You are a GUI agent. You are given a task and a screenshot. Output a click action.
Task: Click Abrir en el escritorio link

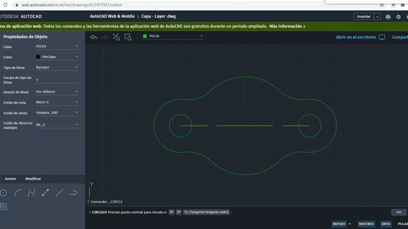pyautogui.click(x=356, y=38)
